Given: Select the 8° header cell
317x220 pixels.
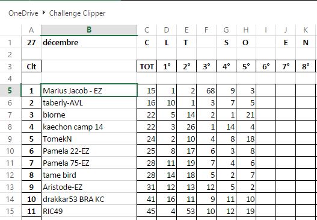Looking at the screenshot, I should [306, 66].
